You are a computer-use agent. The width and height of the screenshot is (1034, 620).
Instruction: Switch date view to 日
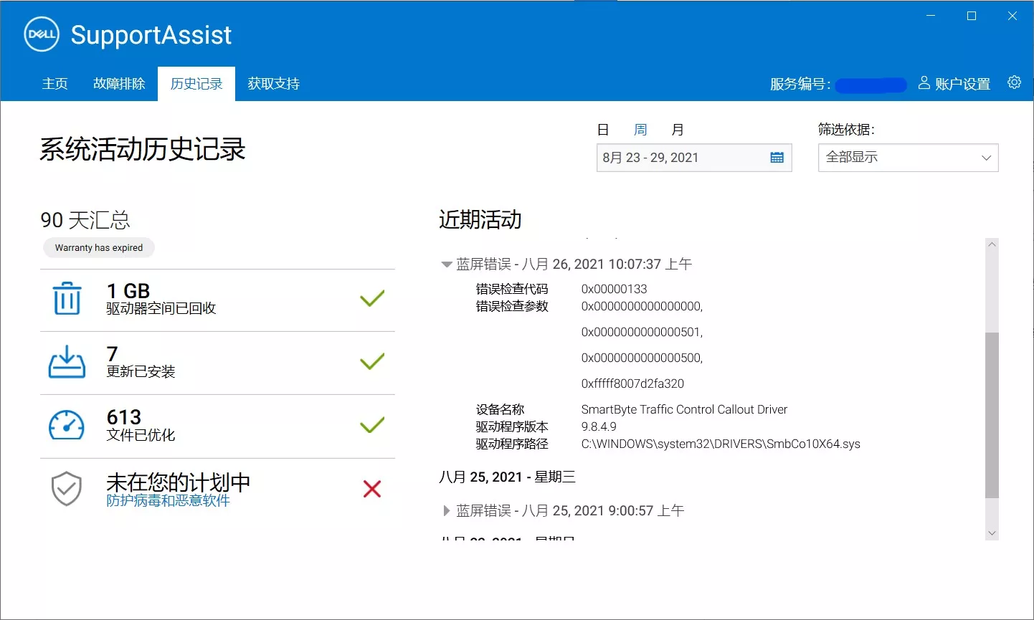point(603,130)
